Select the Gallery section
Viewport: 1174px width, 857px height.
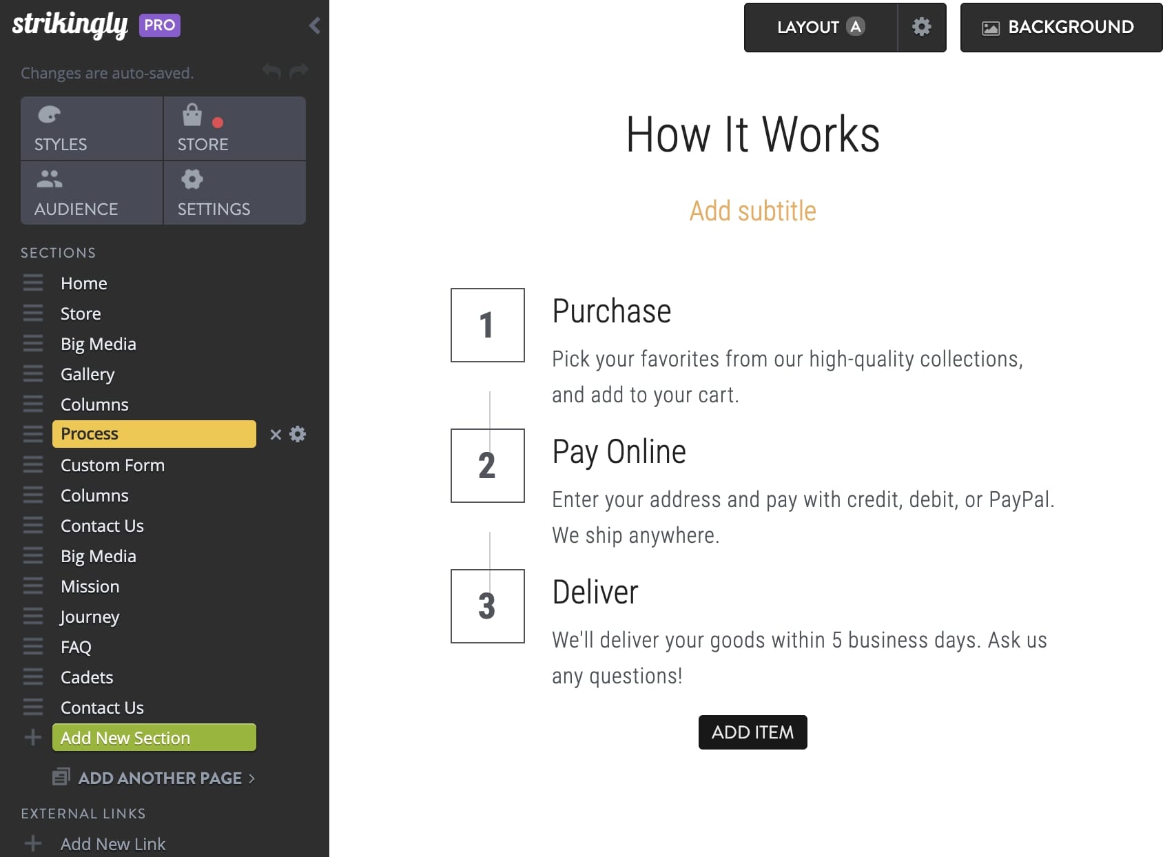point(87,374)
